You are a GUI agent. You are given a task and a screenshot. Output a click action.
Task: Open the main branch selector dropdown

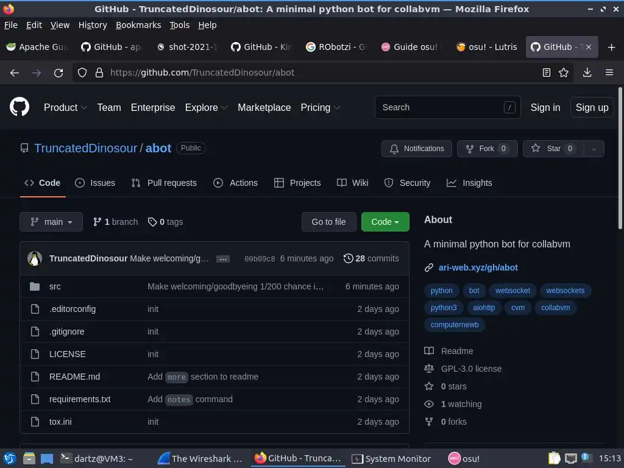(51, 222)
